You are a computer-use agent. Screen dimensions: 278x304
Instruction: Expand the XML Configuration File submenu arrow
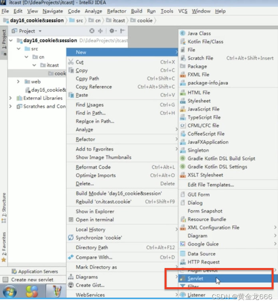(x=275, y=227)
